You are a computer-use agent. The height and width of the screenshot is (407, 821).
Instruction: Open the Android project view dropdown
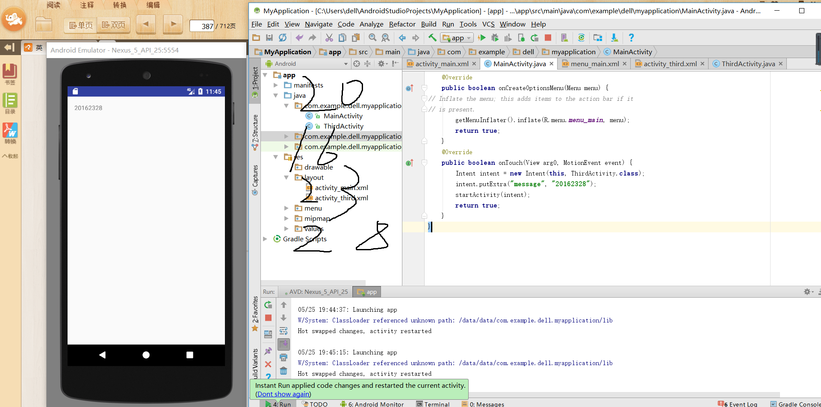click(x=307, y=64)
